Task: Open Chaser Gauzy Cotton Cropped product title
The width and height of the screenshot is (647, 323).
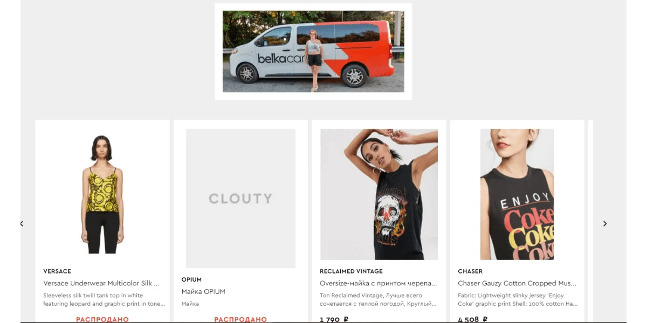Action: 517,283
